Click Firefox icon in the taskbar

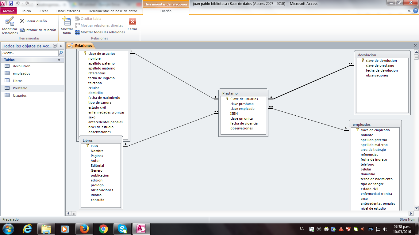tap(84, 229)
